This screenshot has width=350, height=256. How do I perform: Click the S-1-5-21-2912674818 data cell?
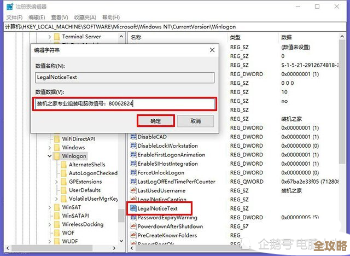pos(310,65)
